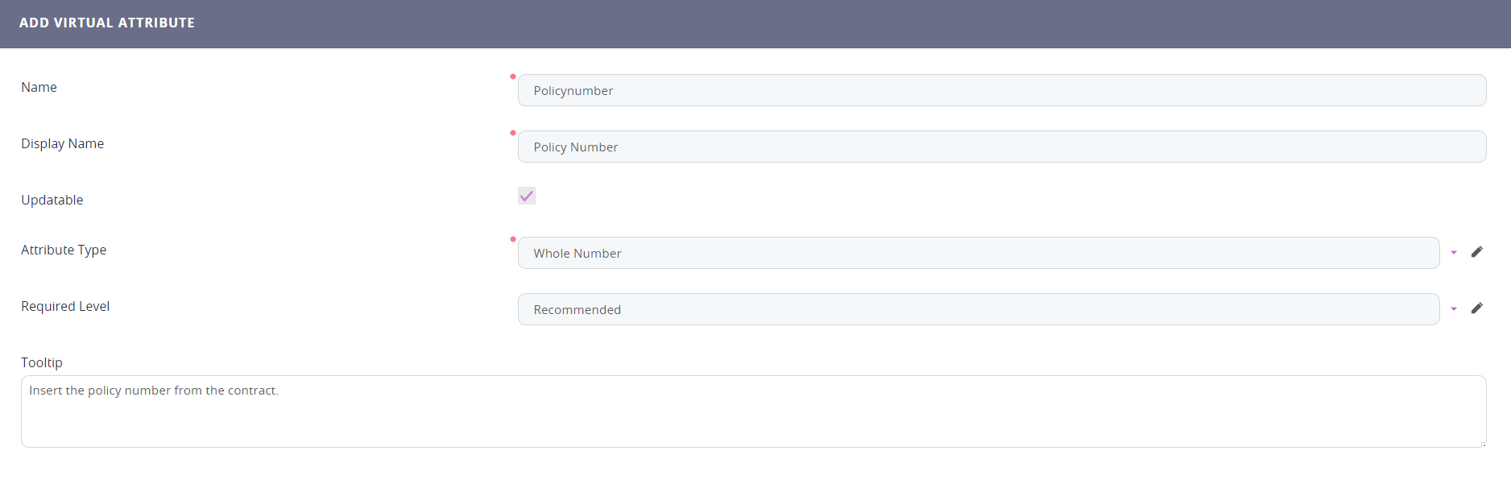Viewport: 1511px width, 488px height.
Task: Click the Tooltip label
Action: [42, 362]
